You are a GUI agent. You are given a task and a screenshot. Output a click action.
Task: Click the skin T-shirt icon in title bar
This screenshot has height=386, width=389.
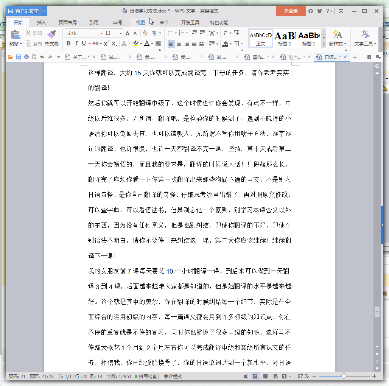coord(319,11)
